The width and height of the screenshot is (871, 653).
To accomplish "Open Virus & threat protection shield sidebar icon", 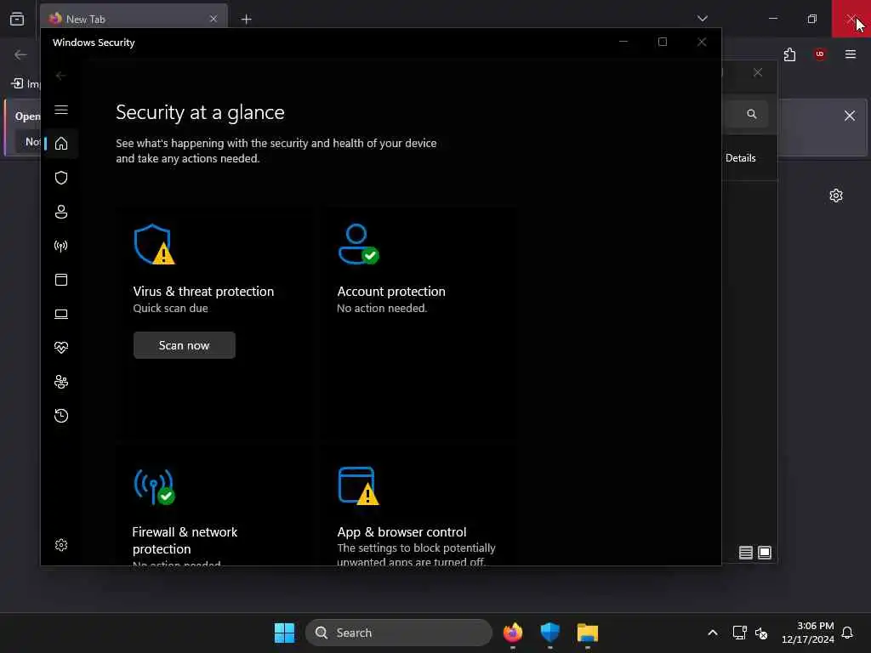I will tap(61, 178).
